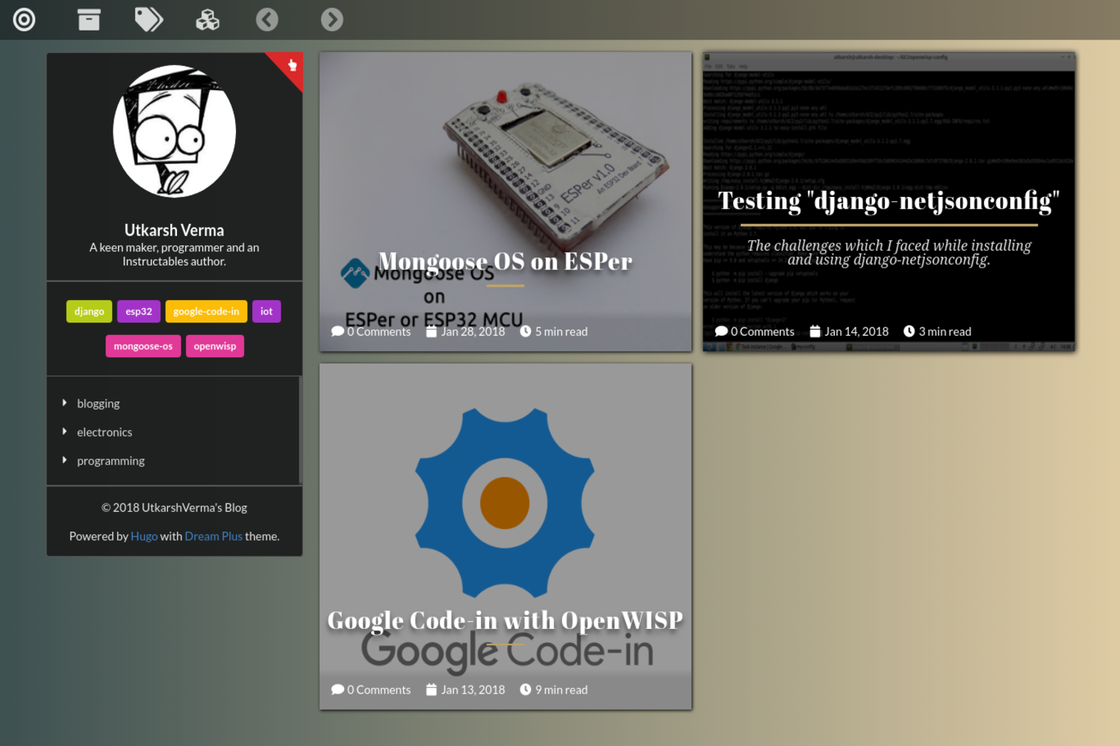Click the "3 min read" text
The height and width of the screenshot is (746, 1120).
pyautogui.click(x=945, y=331)
